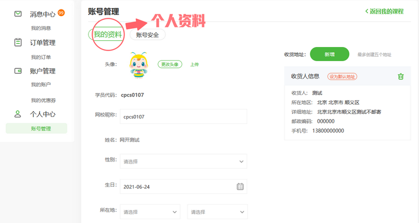The width and height of the screenshot is (419, 223).
Task: Open the second 所在地 city dropdown
Action: point(217,212)
